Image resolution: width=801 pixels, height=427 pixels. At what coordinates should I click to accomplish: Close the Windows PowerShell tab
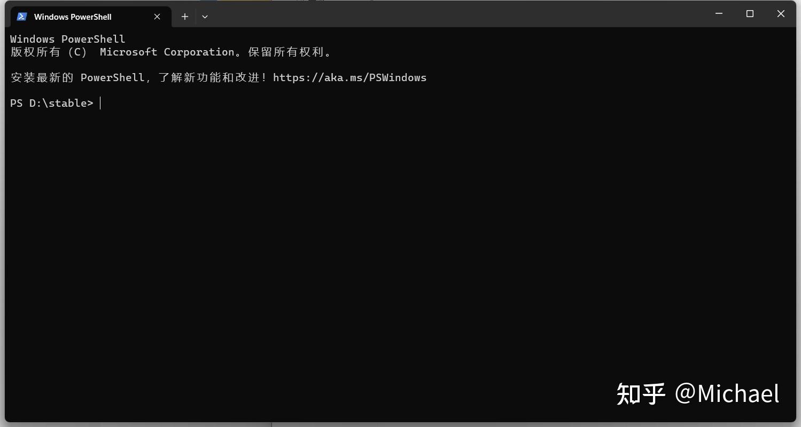pyautogui.click(x=157, y=17)
